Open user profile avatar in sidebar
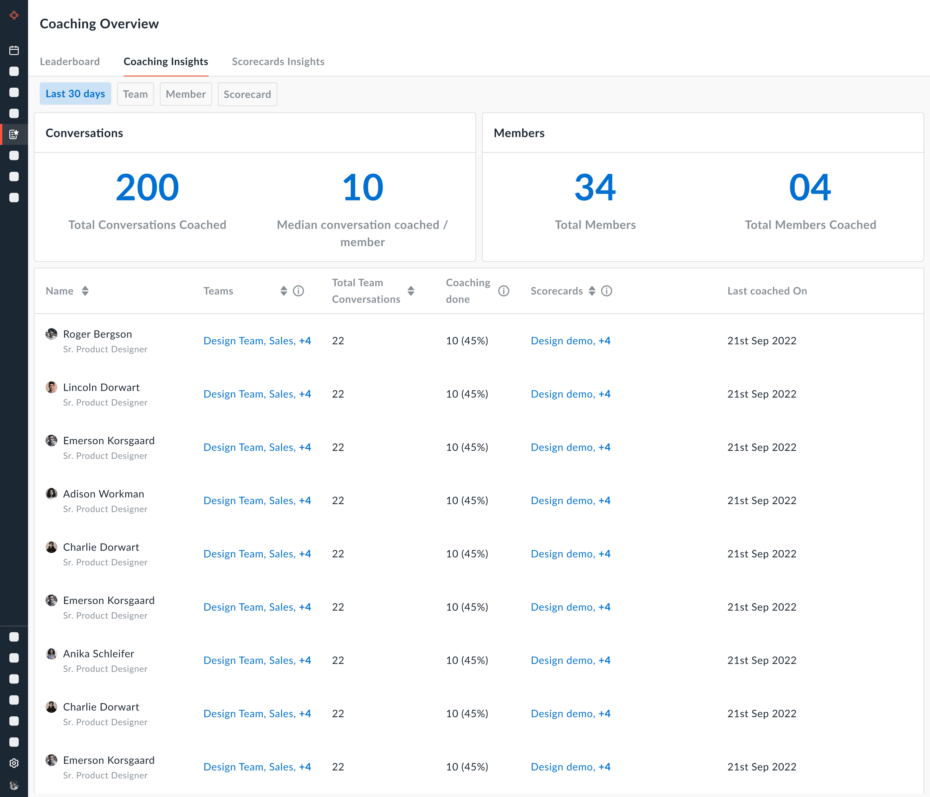 (14, 785)
